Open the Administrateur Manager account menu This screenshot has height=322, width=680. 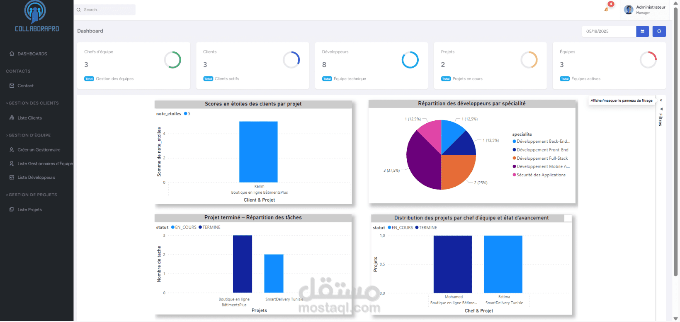tap(645, 10)
